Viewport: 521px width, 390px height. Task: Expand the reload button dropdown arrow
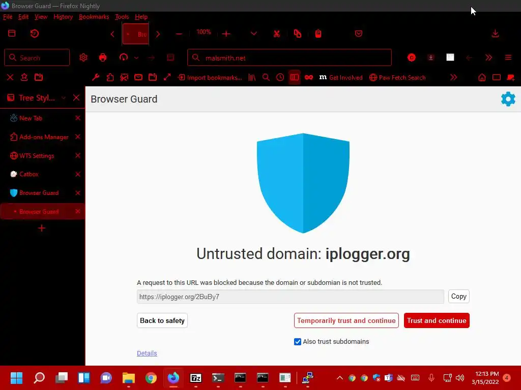[x=136, y=58]
